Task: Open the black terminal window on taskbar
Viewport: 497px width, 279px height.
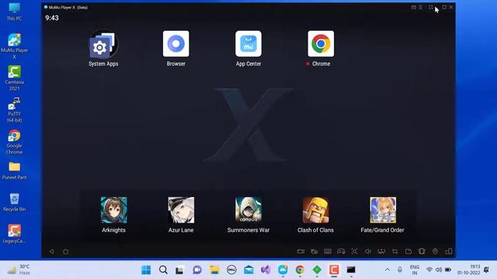Action: tap(351, 270)
